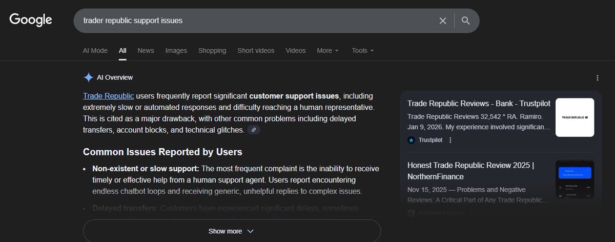This screenshot has width=615, height=242.
Task: Click the Trustpilot snippet starting 'Trade Republic Reviews 32,542'
Action: [x=479, y=121]
